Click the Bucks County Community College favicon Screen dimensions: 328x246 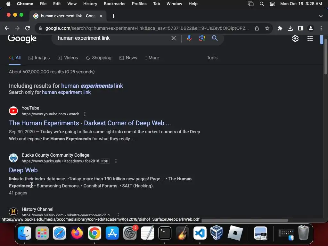click(13, 158)
